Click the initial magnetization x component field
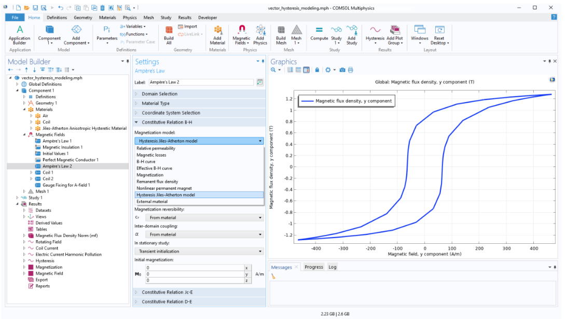 click(x=195, y=268)
